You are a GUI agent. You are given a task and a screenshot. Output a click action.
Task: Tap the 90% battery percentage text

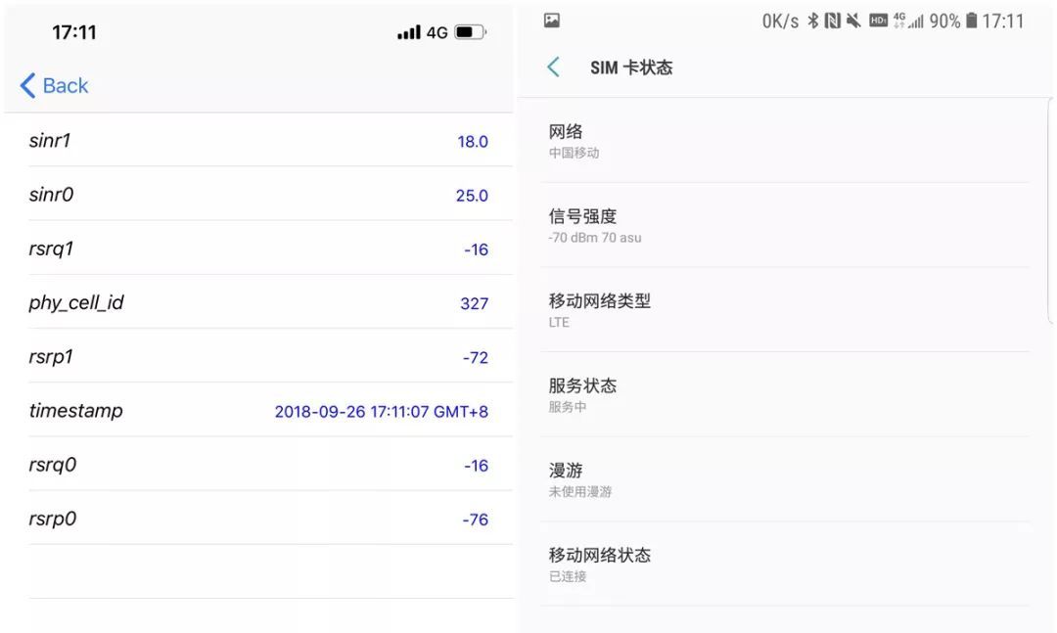[943, 20]
